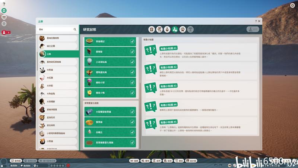Click the colorful ball toy icon
The height and width of the screenshot is (168, 298).
click(89, 82)
